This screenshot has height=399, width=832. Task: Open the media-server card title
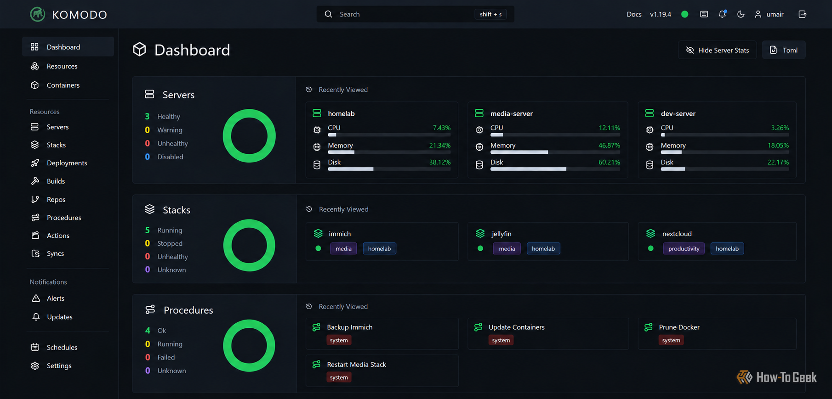coord(511,113)
